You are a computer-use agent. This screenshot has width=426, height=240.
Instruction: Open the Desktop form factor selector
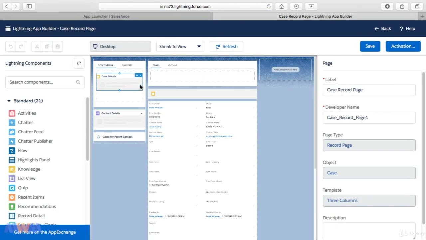[120, 47]
